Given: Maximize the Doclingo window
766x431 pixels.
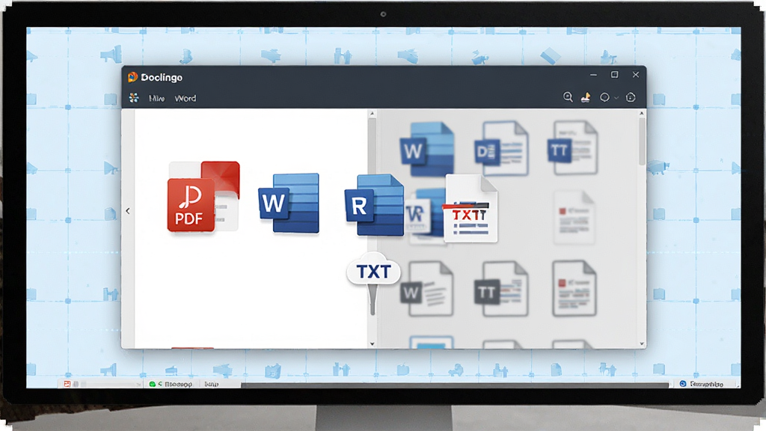Looking at the screenshot, I should coord(615,75).
